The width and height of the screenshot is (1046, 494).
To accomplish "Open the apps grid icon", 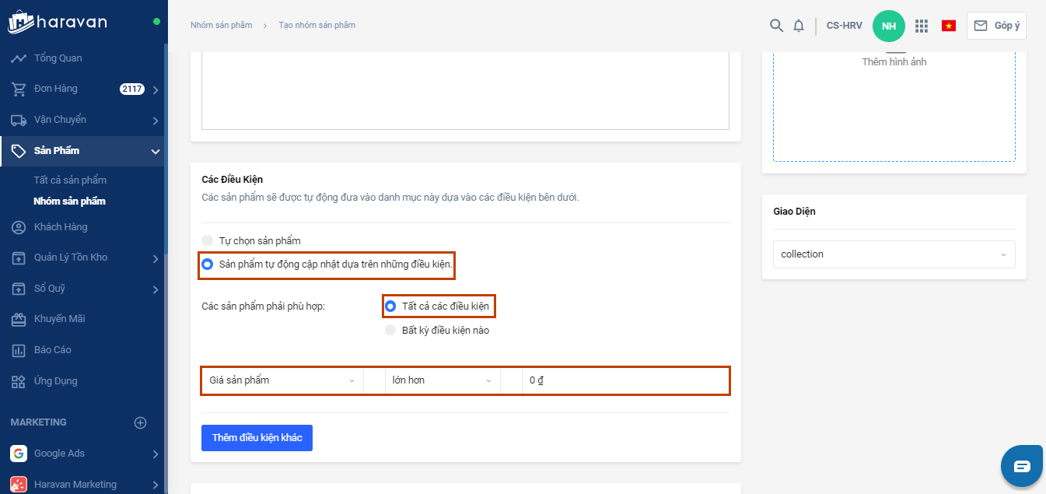I will click(x=922, y=26).
